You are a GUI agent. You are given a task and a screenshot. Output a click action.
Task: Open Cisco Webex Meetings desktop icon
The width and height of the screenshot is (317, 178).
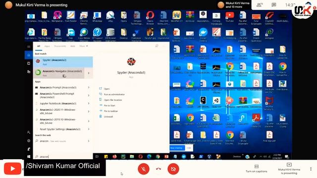tap(84, 35)
